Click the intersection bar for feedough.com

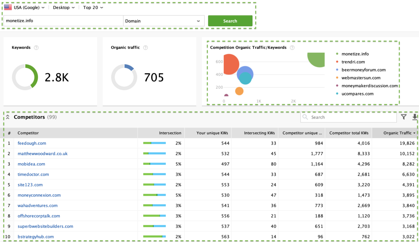click(154, 143)
